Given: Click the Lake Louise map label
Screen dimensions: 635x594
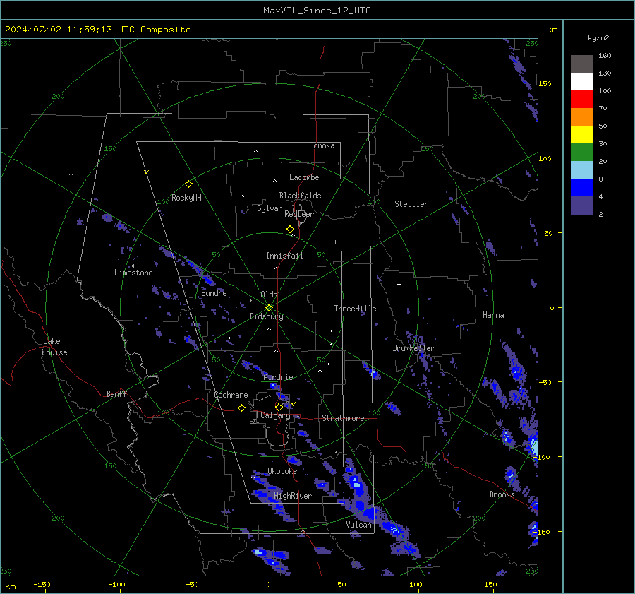Looking at the screenshot, I should pos(54,347).
